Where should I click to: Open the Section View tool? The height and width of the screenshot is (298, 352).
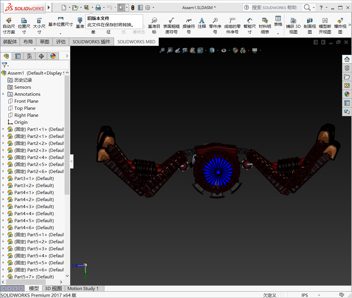[185, 50]
